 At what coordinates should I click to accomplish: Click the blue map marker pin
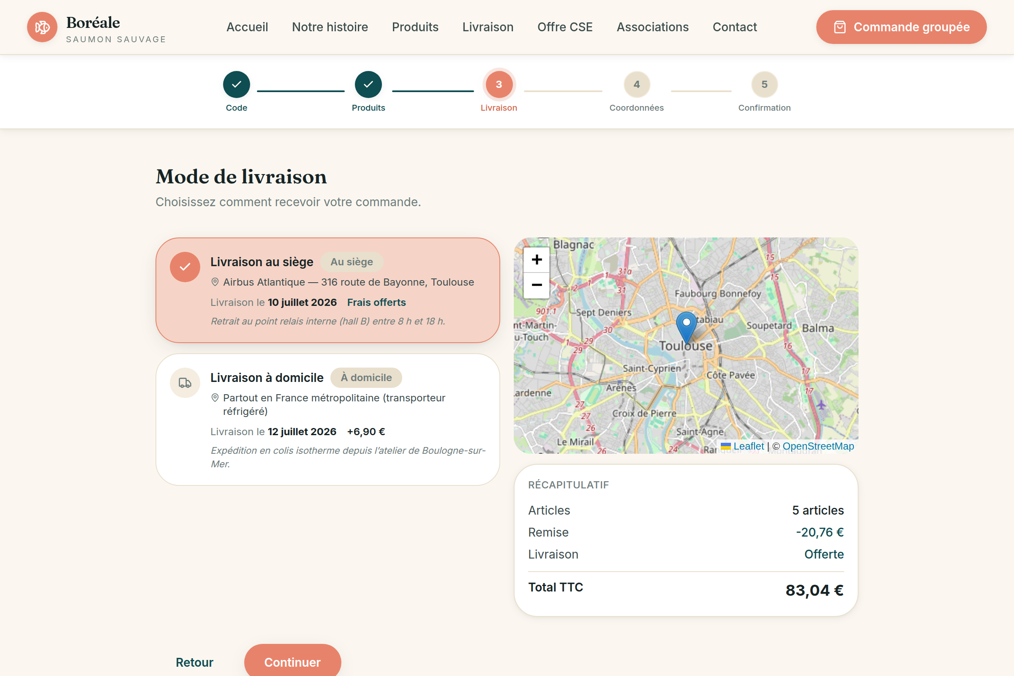pos(686,328)
